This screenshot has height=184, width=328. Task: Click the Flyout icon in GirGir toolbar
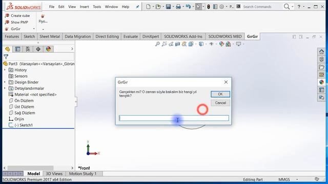(43, 16)
